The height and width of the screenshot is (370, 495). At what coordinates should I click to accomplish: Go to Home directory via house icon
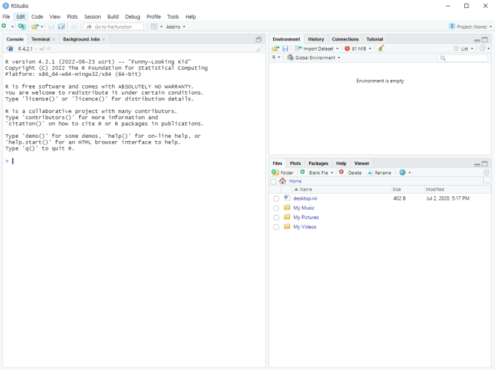tap(283, 181)
